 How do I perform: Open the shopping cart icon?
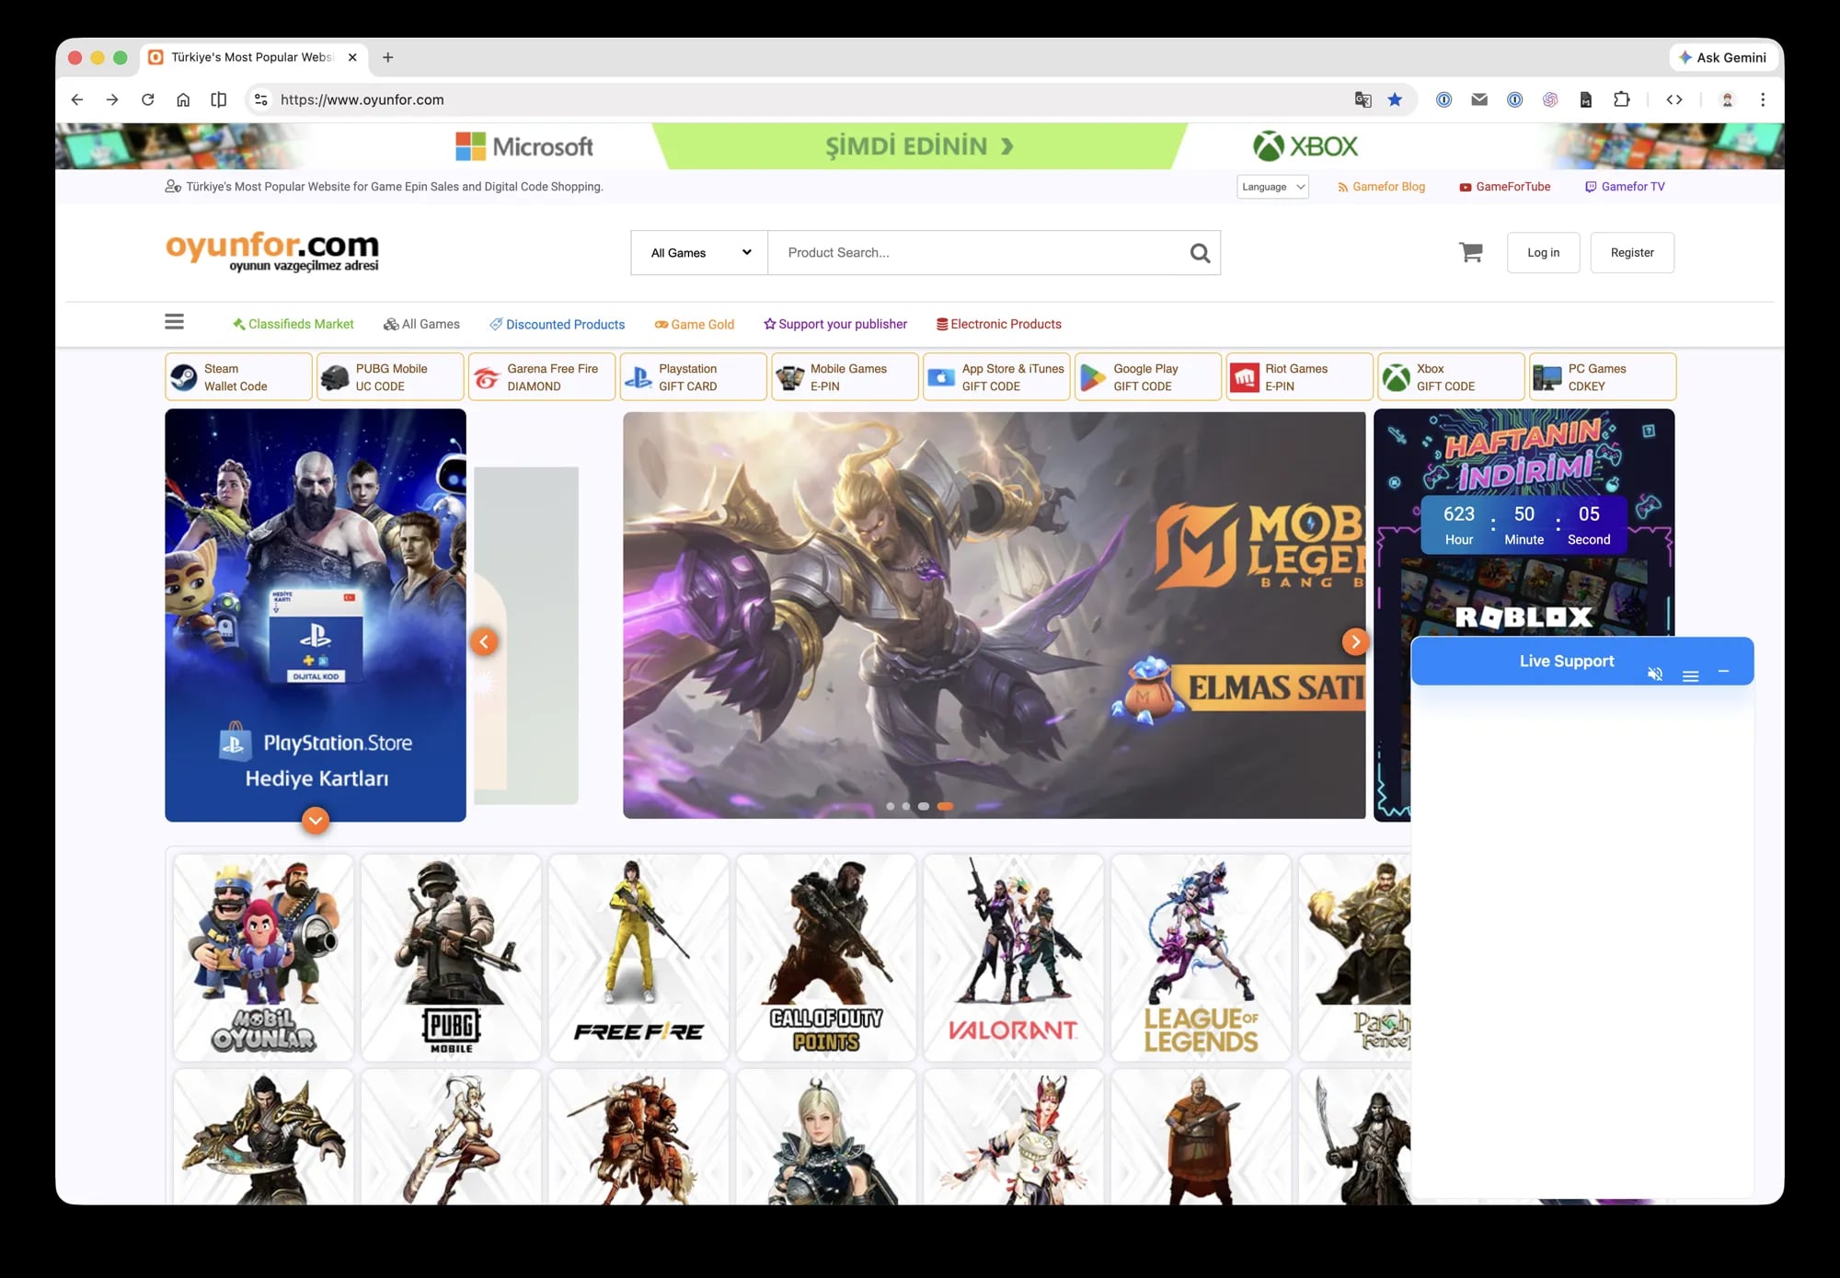coord(1470,252)
